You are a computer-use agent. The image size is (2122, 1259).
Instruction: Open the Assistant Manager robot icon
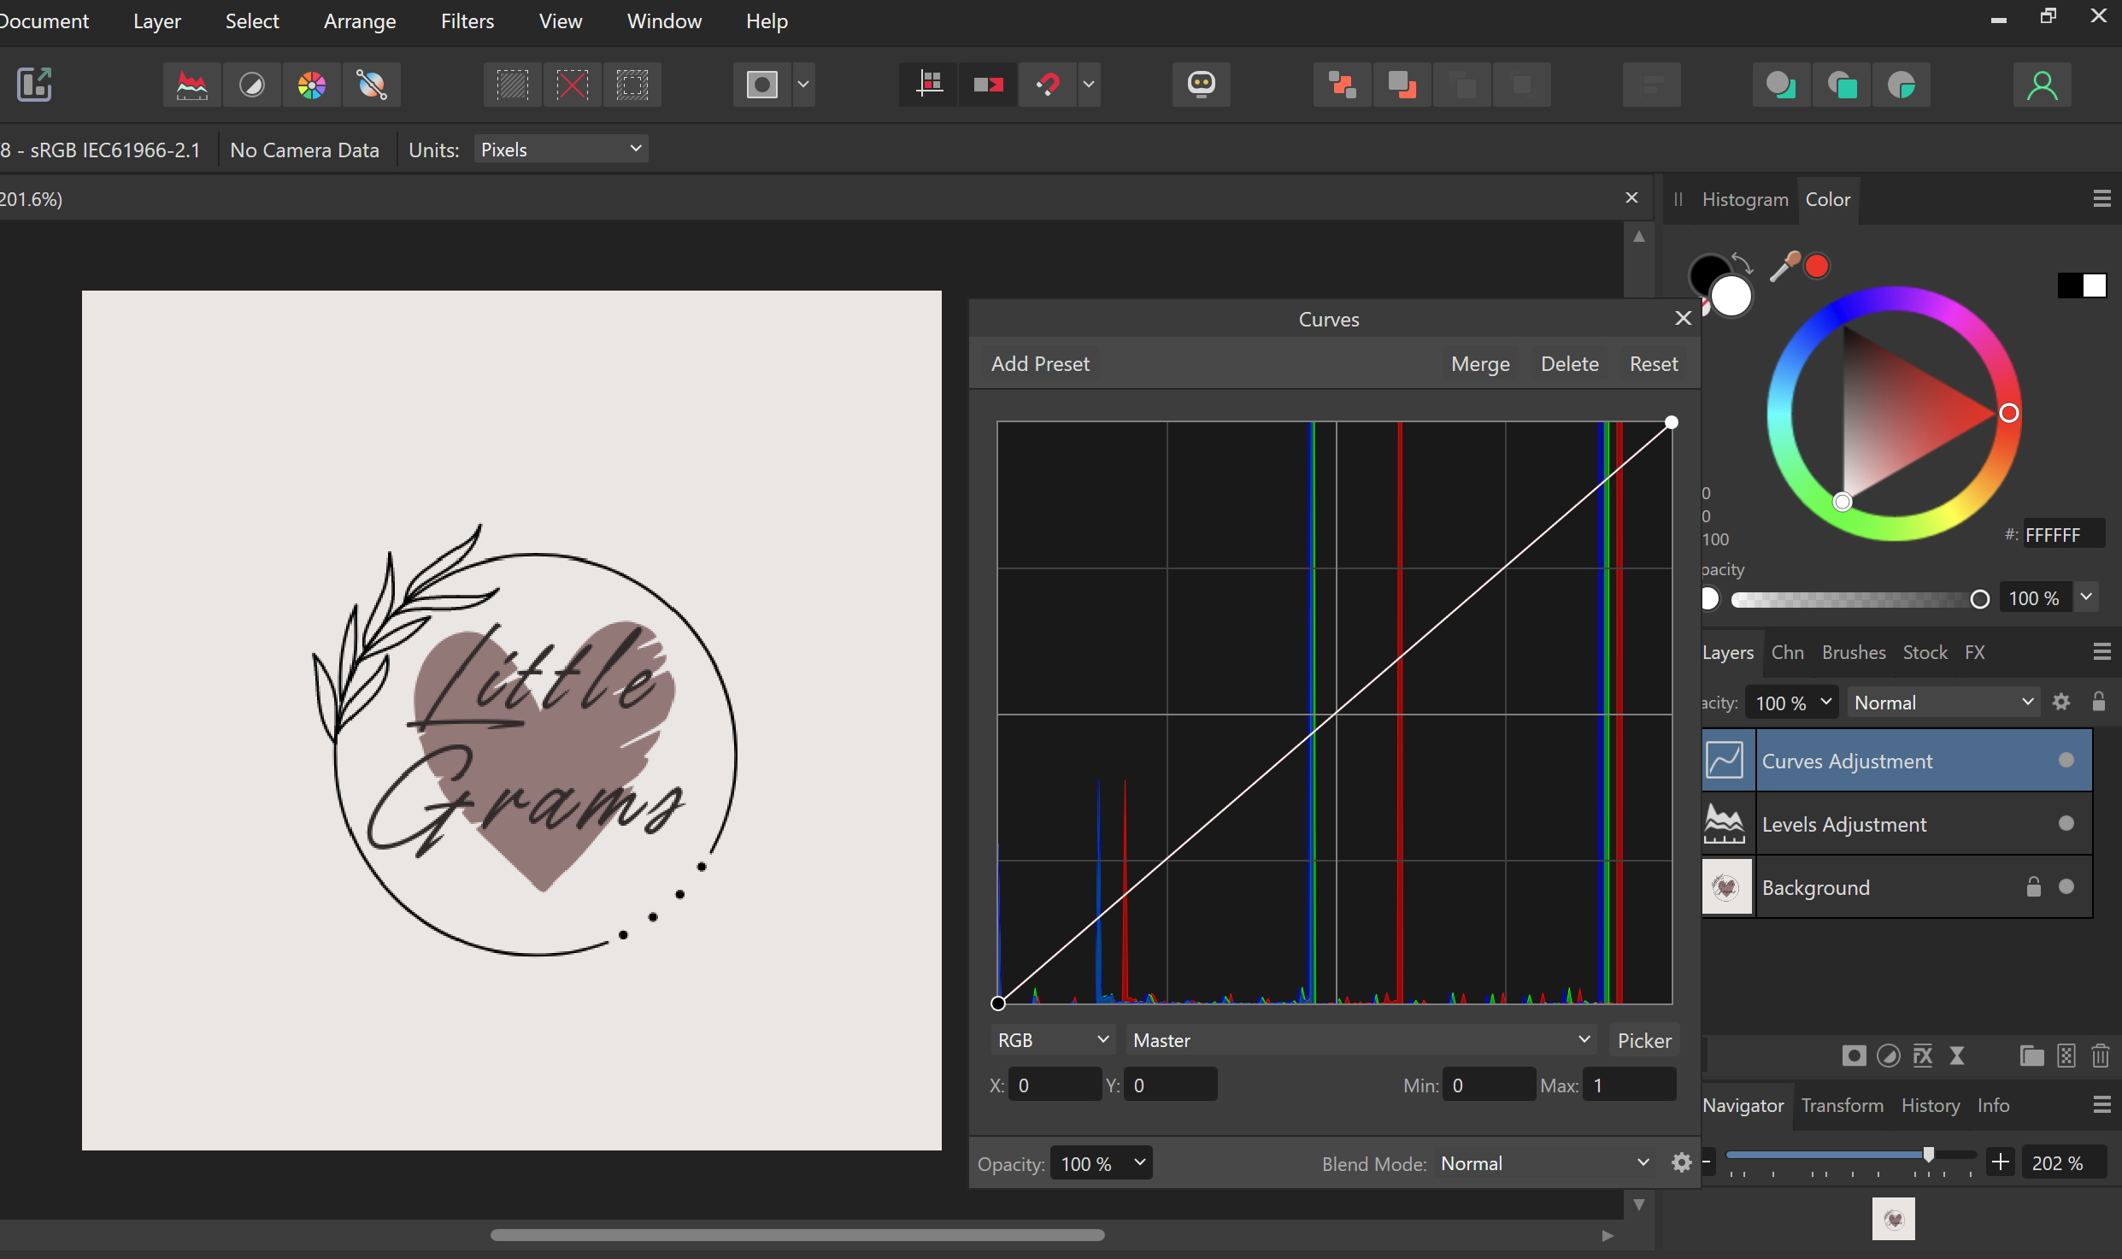coord(1201,85)
